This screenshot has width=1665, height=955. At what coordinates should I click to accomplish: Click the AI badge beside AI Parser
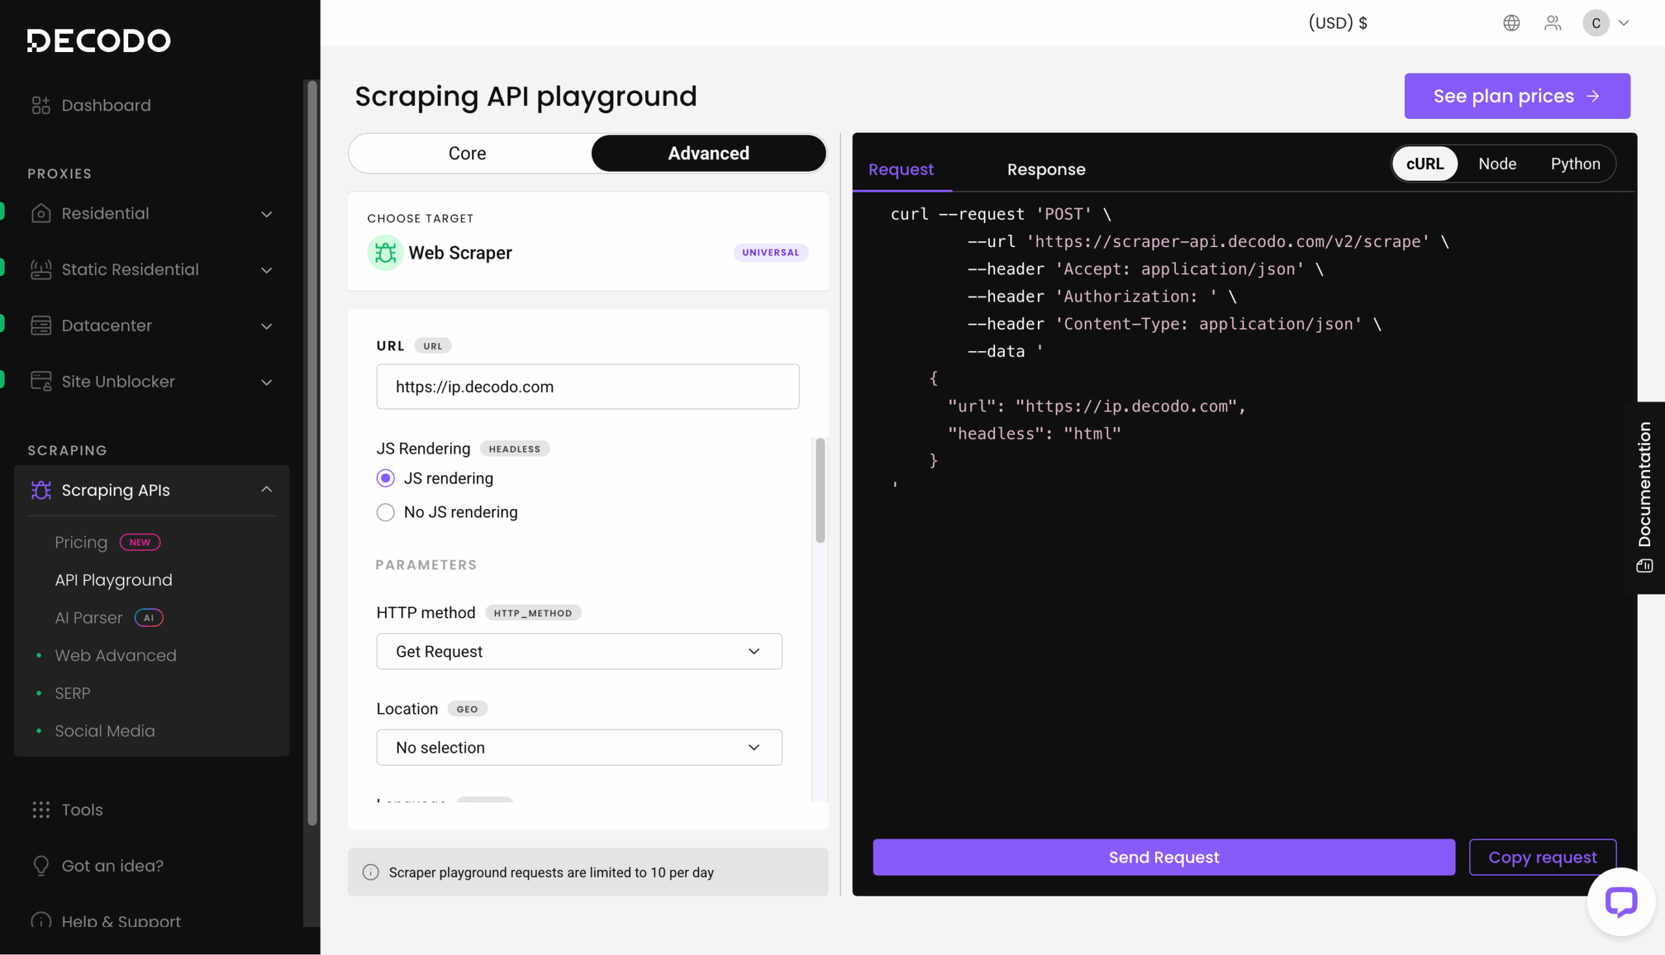click(x=149, y=618)
